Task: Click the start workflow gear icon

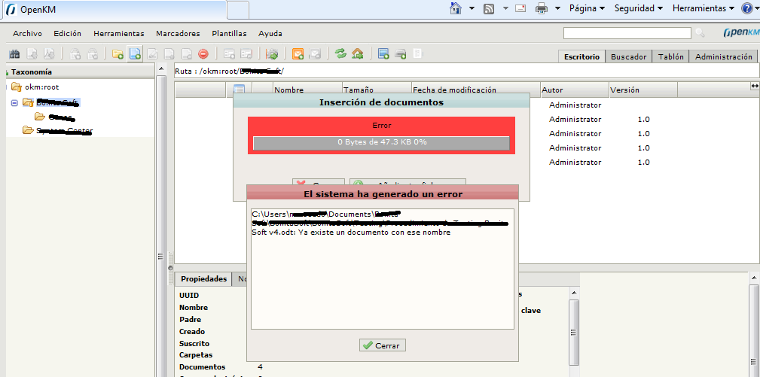Action: coord(273,53)
